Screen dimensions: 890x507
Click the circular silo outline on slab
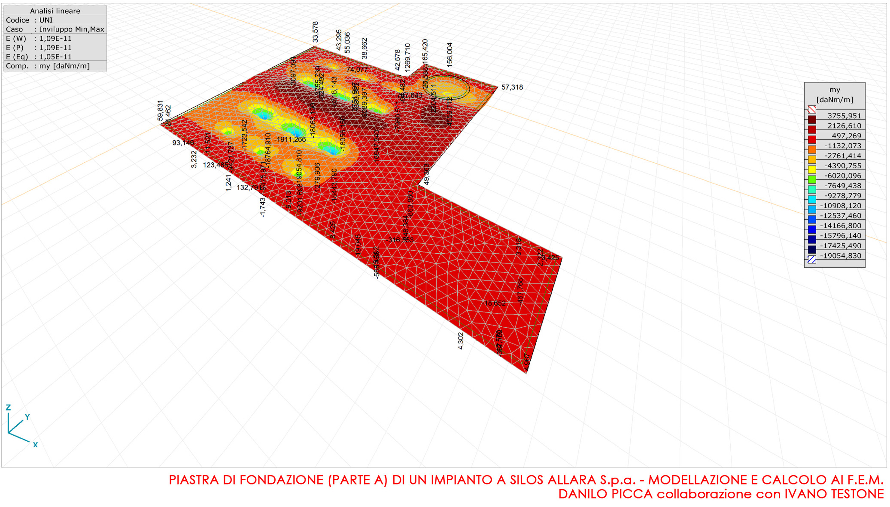click(x=446, y=88)
